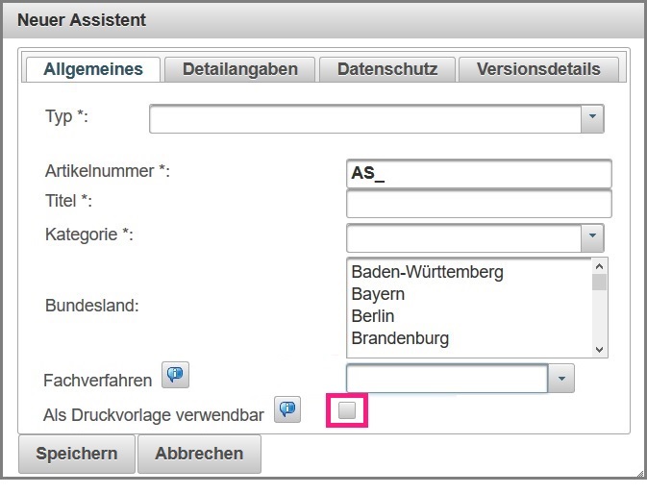Screen dimensions: 647x494
Task: Click the dialog resize grip corner
Action: tap(640, 474)
